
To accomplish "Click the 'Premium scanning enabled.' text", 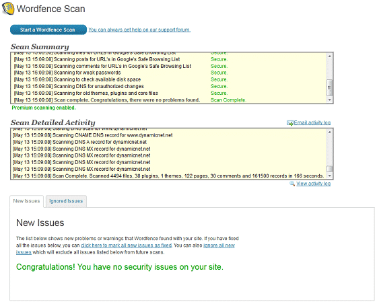I will point(44,108).
